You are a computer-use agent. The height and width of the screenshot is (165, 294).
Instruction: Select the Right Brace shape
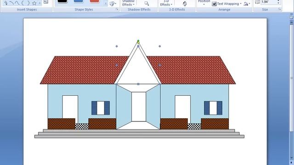[28, 3]
